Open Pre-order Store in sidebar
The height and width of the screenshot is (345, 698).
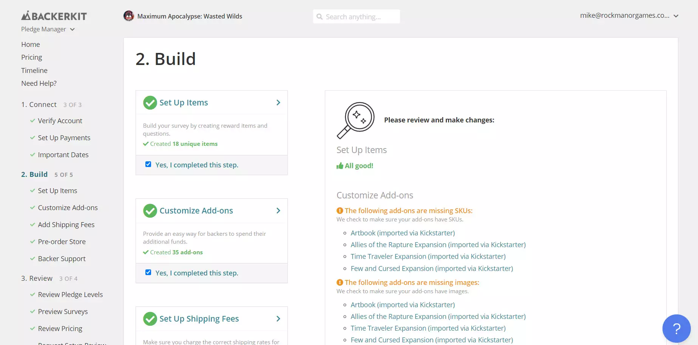coord(62,241)
